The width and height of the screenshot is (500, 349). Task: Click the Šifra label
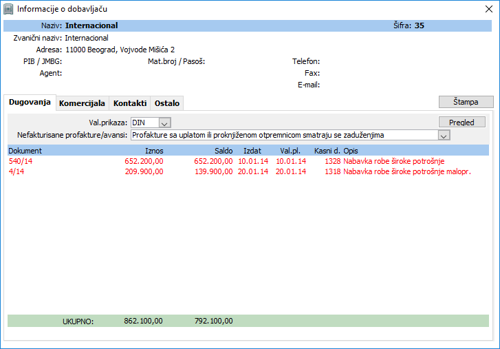(x=402, y=25)
